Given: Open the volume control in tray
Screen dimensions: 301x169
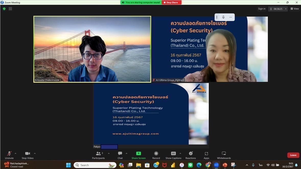Looking at the screenshot, I should pos(273,165).
